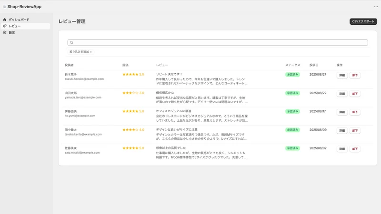Click the 承認済み badge for 鈴木花子
The width and height of the screenshot is (381, 214).
[292, 75]
